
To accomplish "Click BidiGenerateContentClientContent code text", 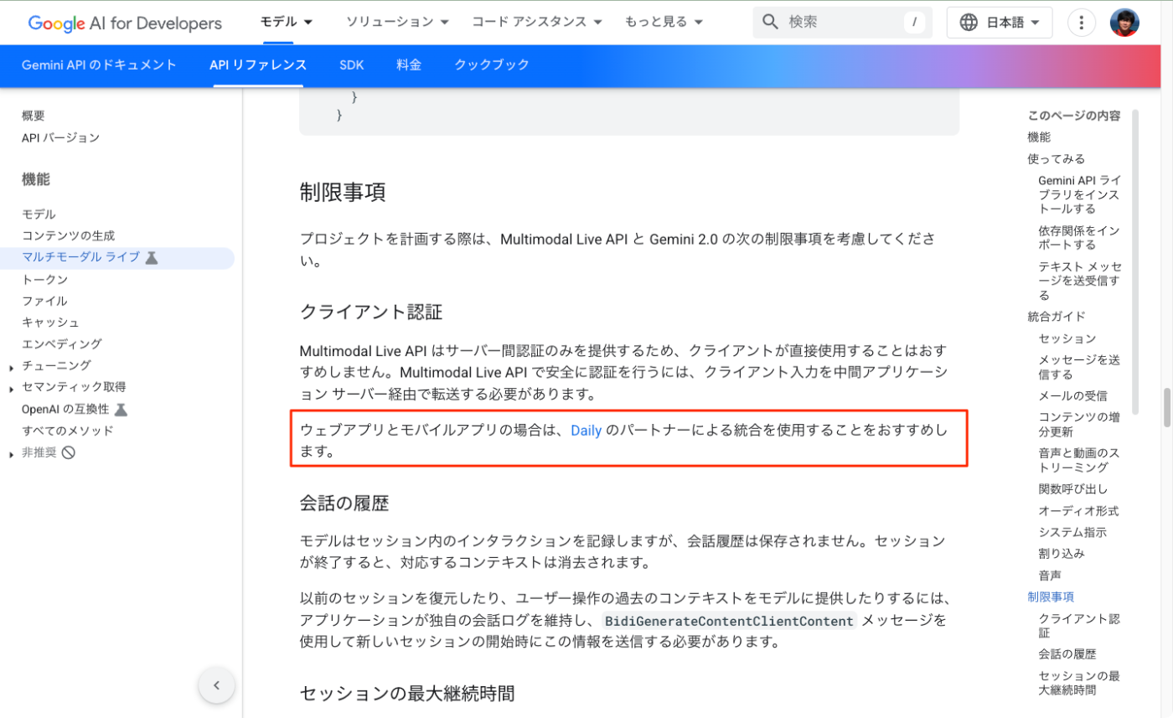I will (730, 621).
